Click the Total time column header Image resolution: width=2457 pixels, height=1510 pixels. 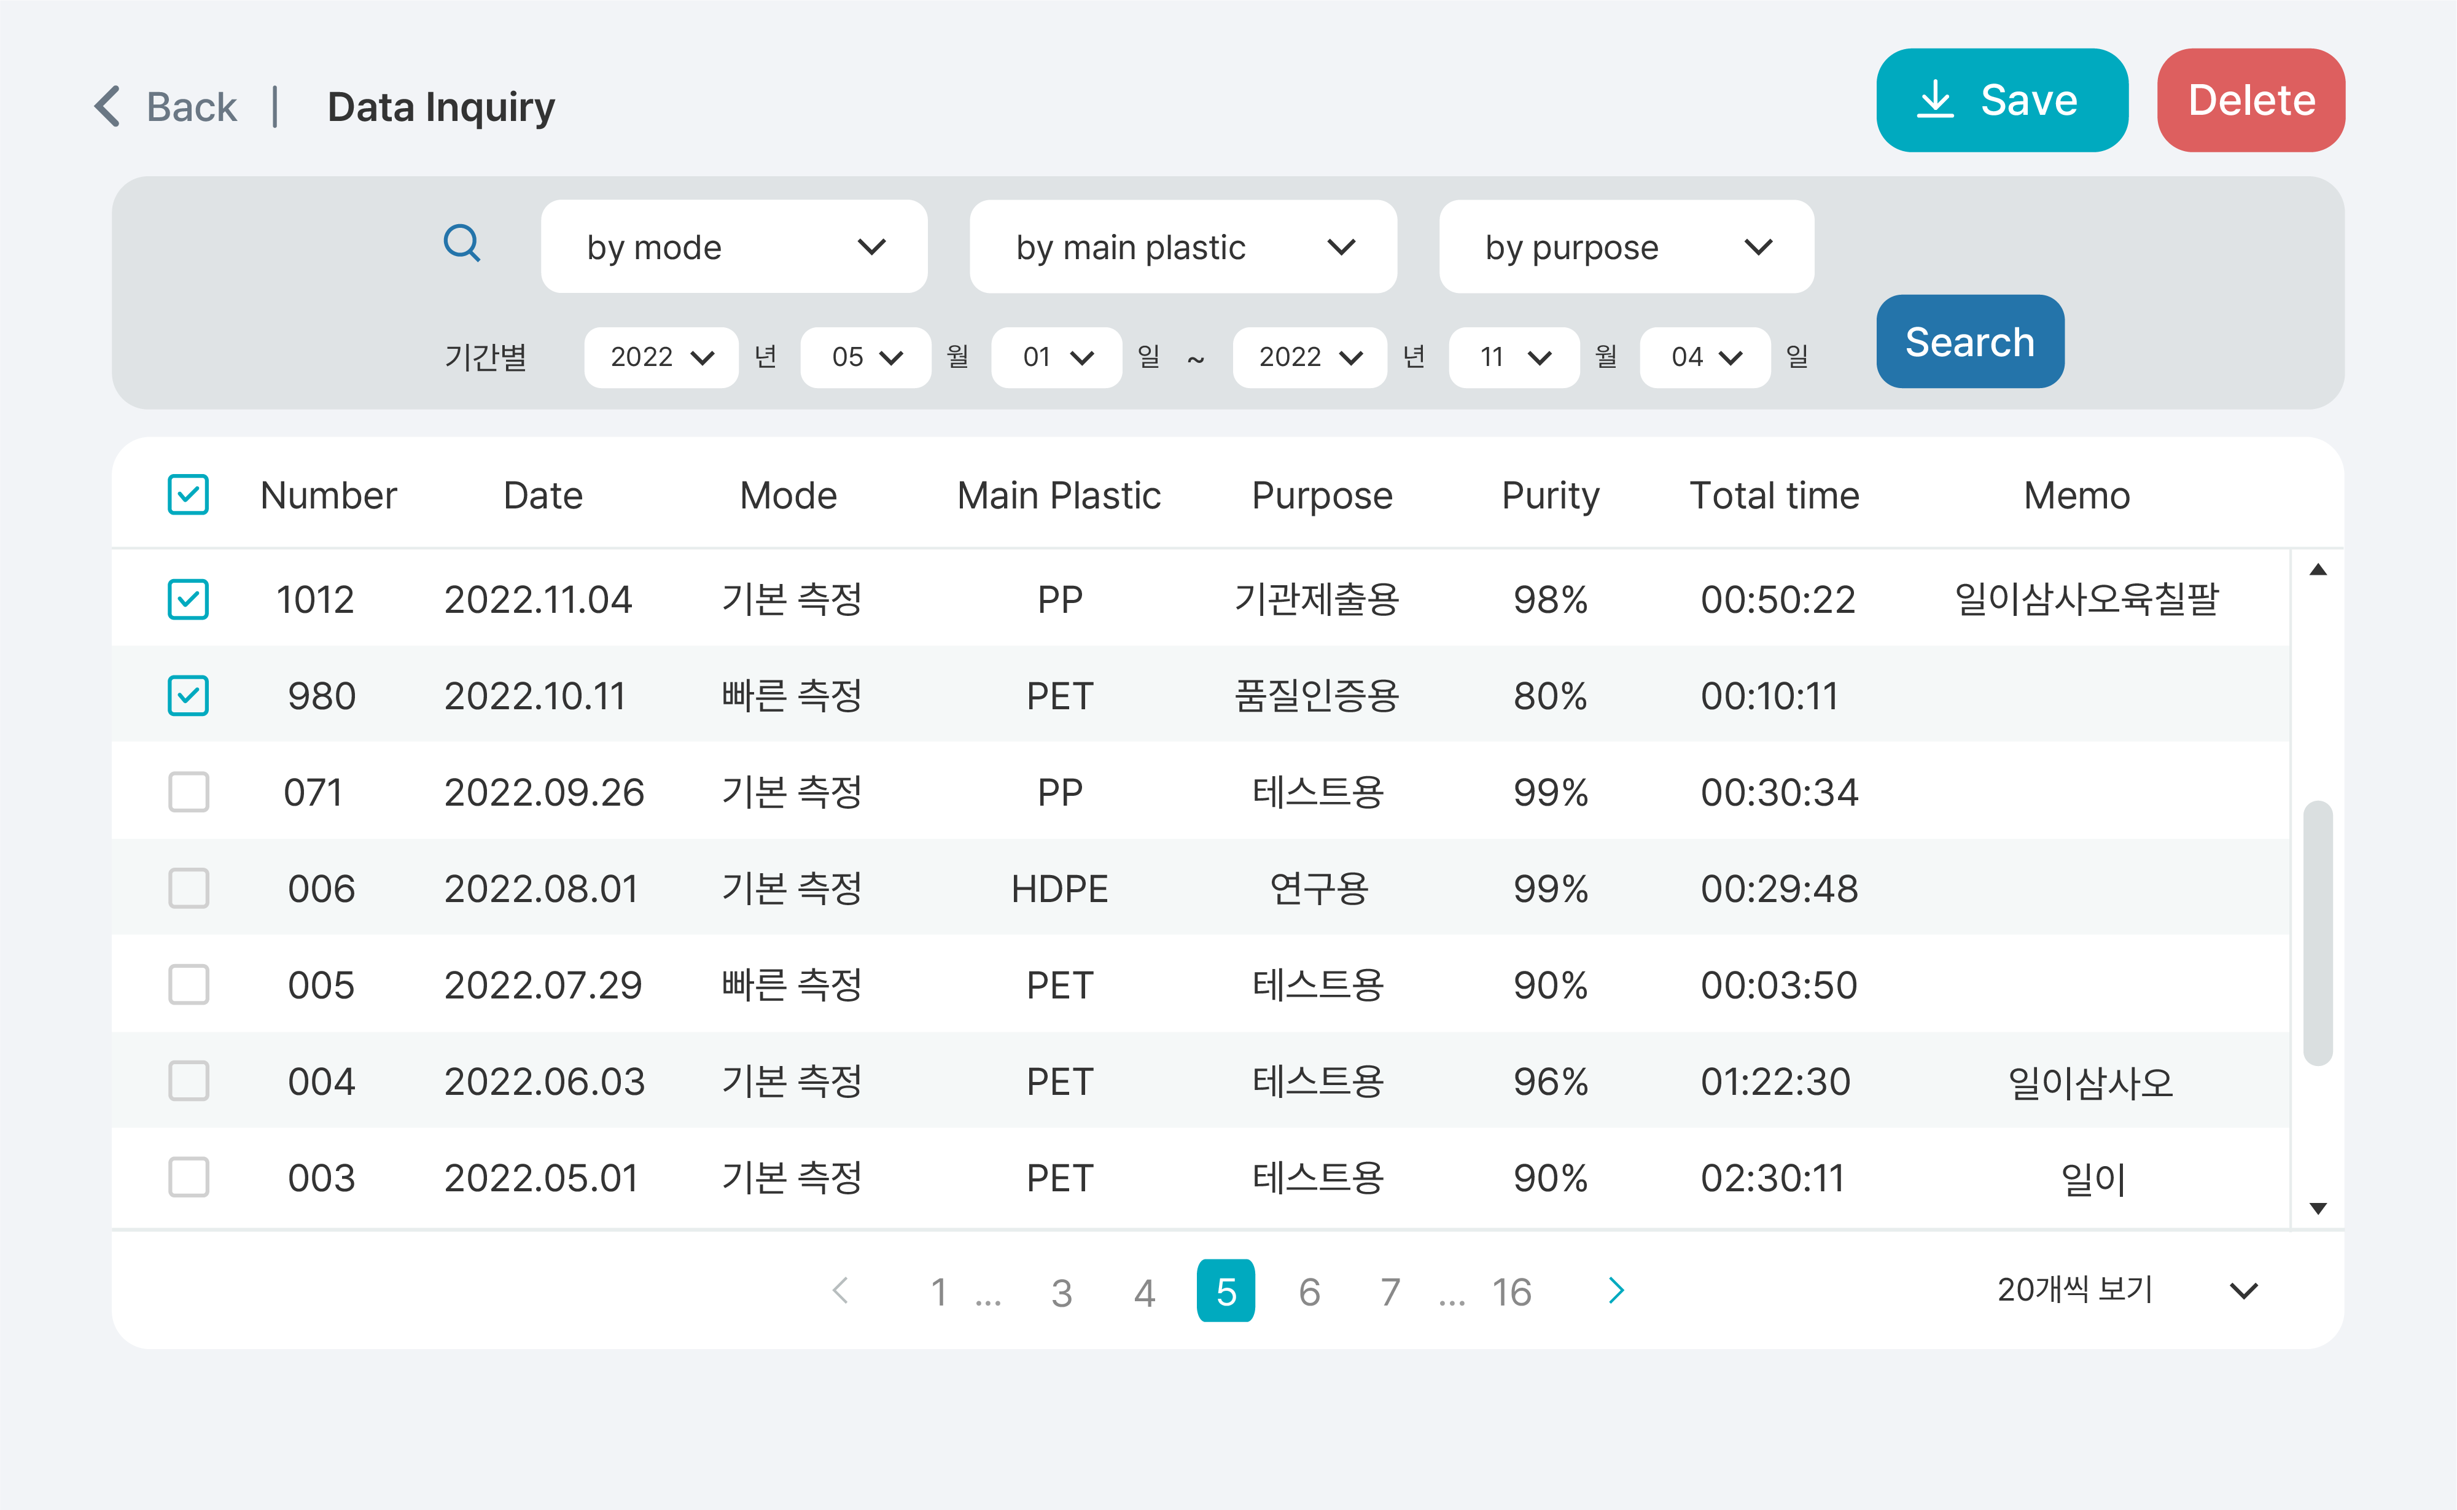tap(1774, 496)
